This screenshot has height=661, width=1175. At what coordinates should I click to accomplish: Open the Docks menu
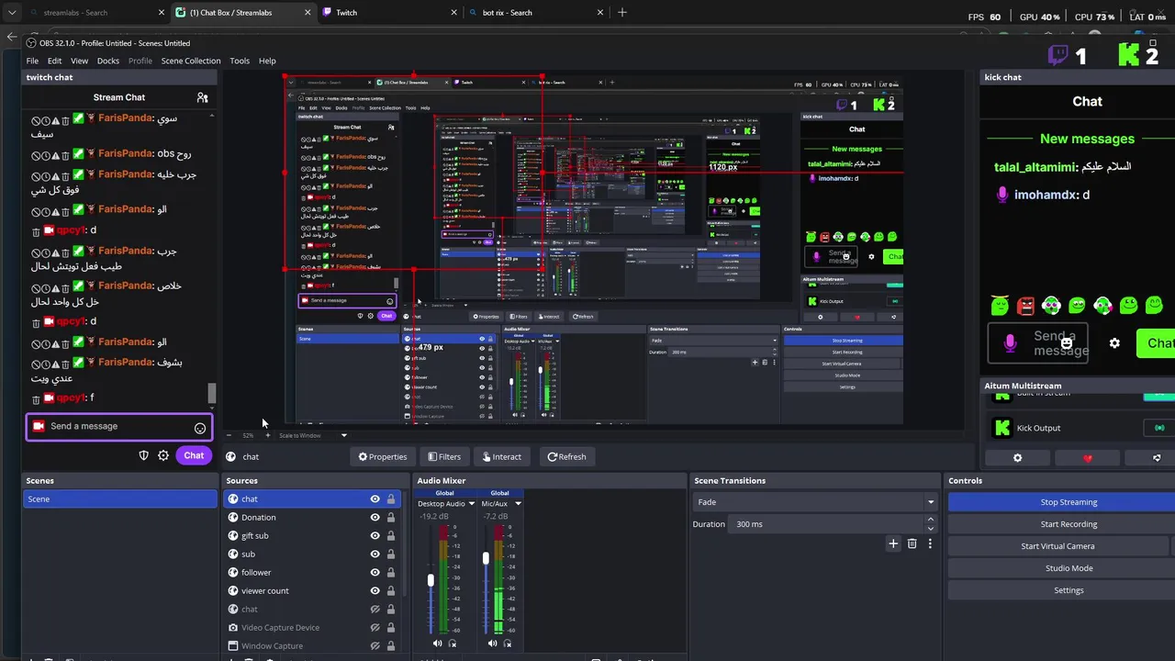pos(108,61)
